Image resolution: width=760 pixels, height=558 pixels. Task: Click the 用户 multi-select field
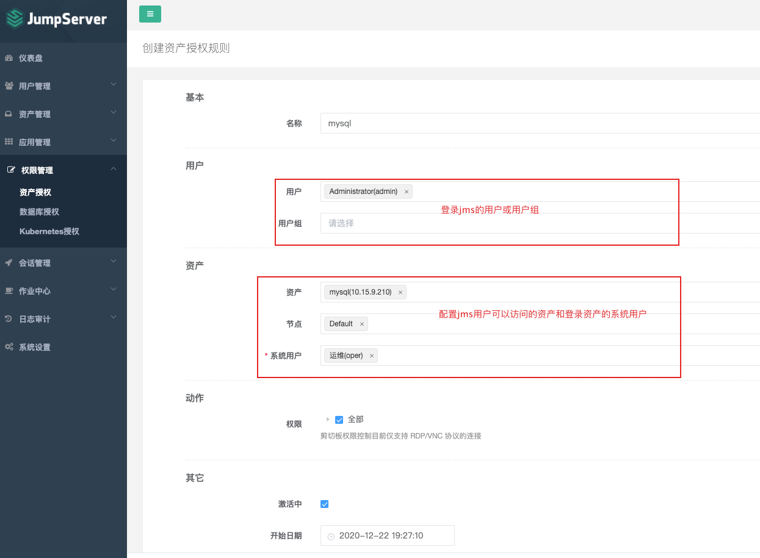pyautogui.click(x=540, y=191)
